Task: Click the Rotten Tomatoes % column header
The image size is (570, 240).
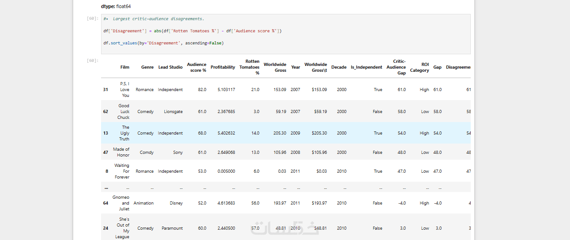Action: [x=249, y=67]
